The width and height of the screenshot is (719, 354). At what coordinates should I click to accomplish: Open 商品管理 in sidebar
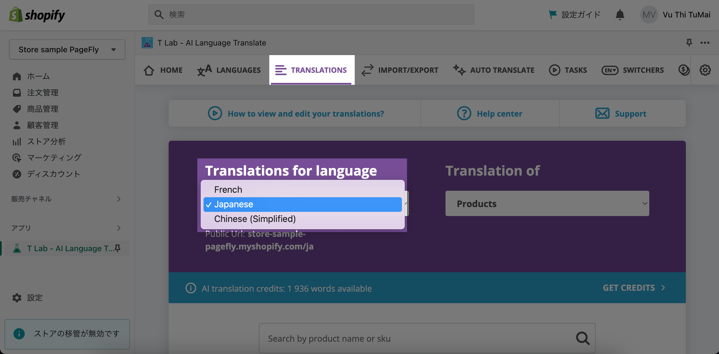(x=43, y=109)
